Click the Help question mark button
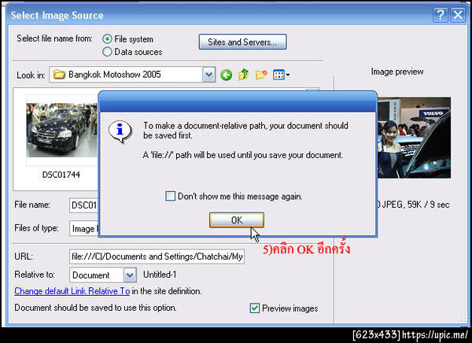 440,15
